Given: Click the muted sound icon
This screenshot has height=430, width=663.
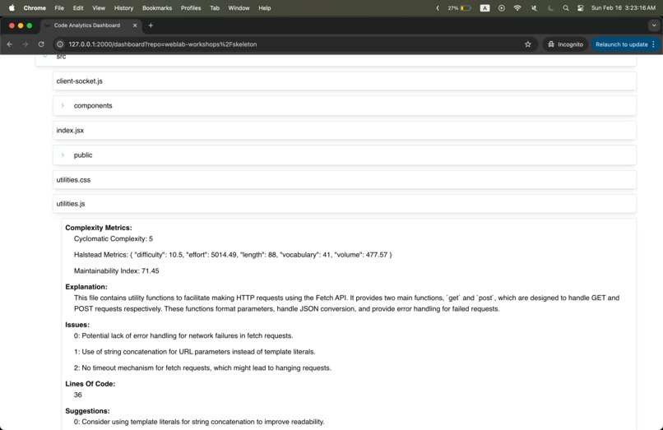Looking at the screenshot, I should (x=534, y=8).
